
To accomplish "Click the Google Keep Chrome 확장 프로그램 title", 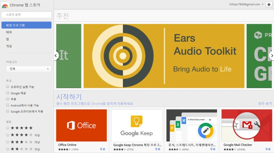I will (137, 145).
